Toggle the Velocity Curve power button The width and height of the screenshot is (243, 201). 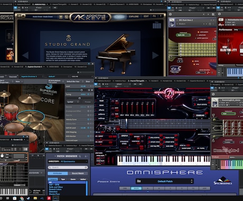click(x=88, y=120)
